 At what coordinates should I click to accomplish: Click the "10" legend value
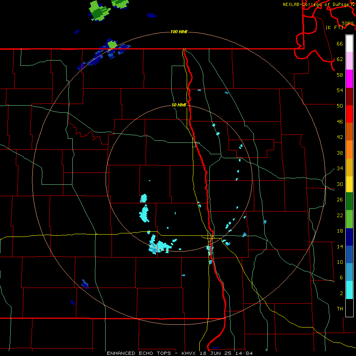coord(340,262)
